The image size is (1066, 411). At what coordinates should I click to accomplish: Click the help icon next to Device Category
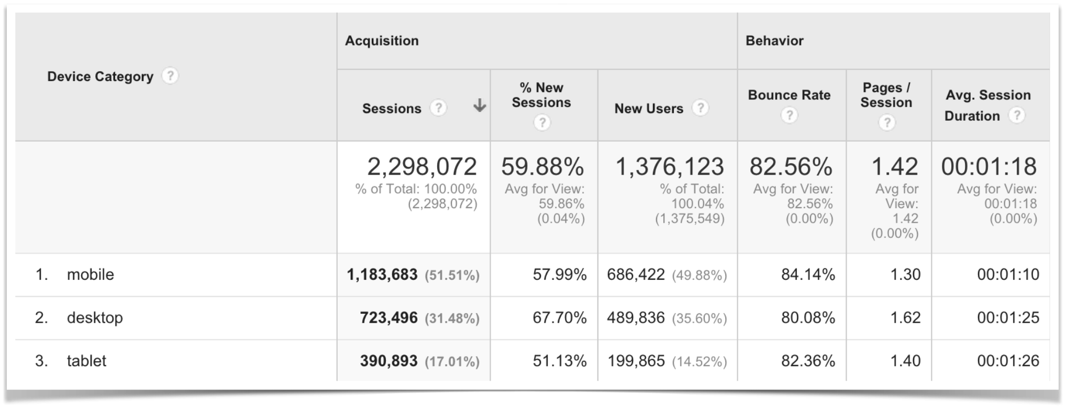tap(170, 76)
